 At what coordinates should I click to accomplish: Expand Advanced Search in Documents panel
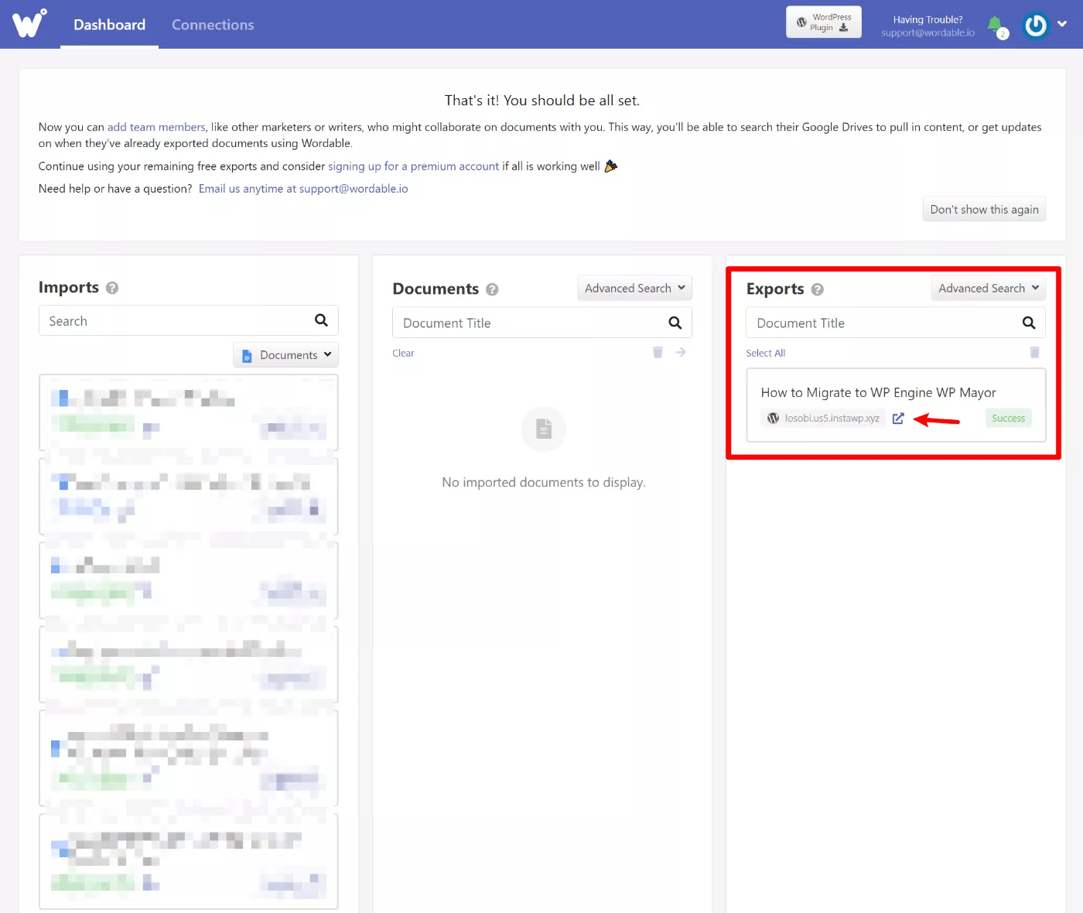[634, 288]
